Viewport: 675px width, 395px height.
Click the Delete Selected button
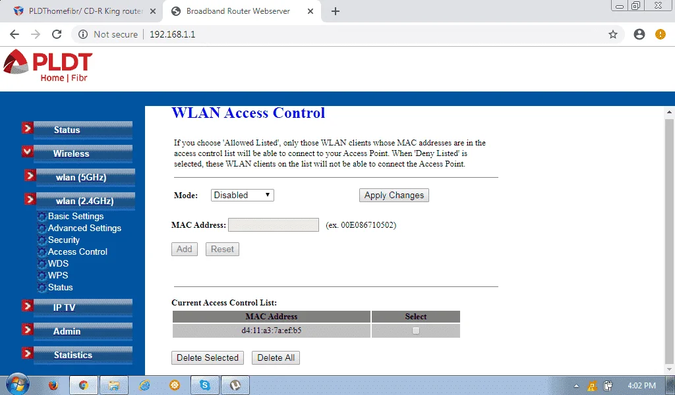(x=208, y=357)
